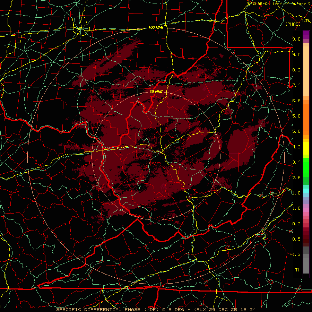Click the purple top of the color bar
This screenshot has width=312, height=312.
point(306,35)
